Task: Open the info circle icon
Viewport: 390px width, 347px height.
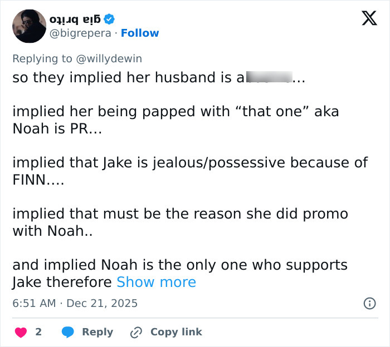Action: pos(369,303)
